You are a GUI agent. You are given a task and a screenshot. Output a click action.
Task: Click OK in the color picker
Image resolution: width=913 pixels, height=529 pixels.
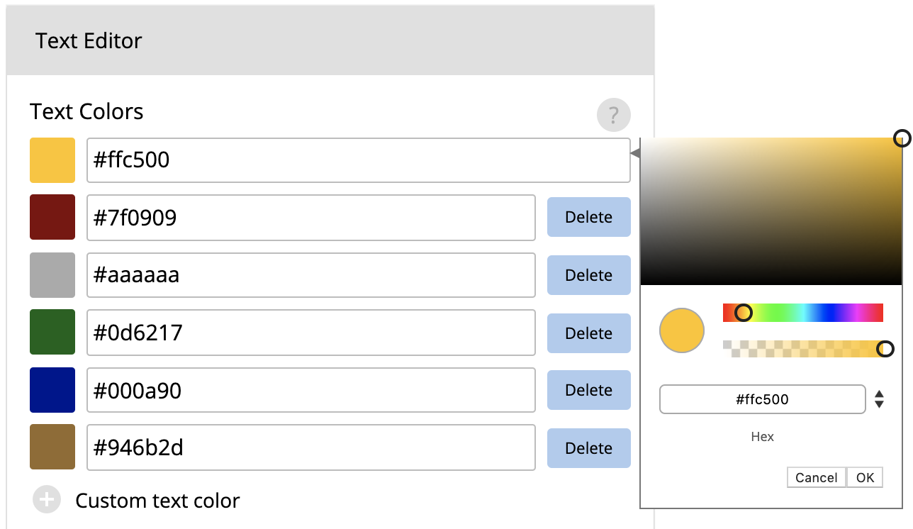pos(865,477)
